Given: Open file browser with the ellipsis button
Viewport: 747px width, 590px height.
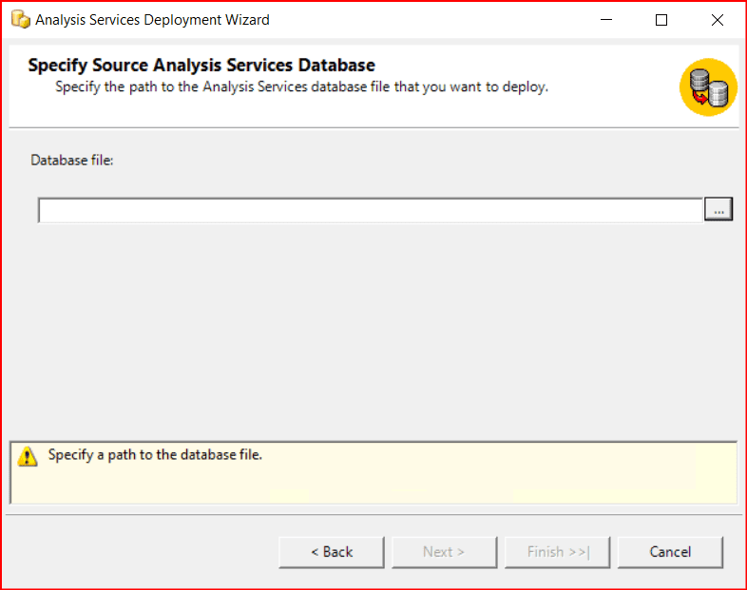Looking at the screenshot, I should click(x=718, y=210).
